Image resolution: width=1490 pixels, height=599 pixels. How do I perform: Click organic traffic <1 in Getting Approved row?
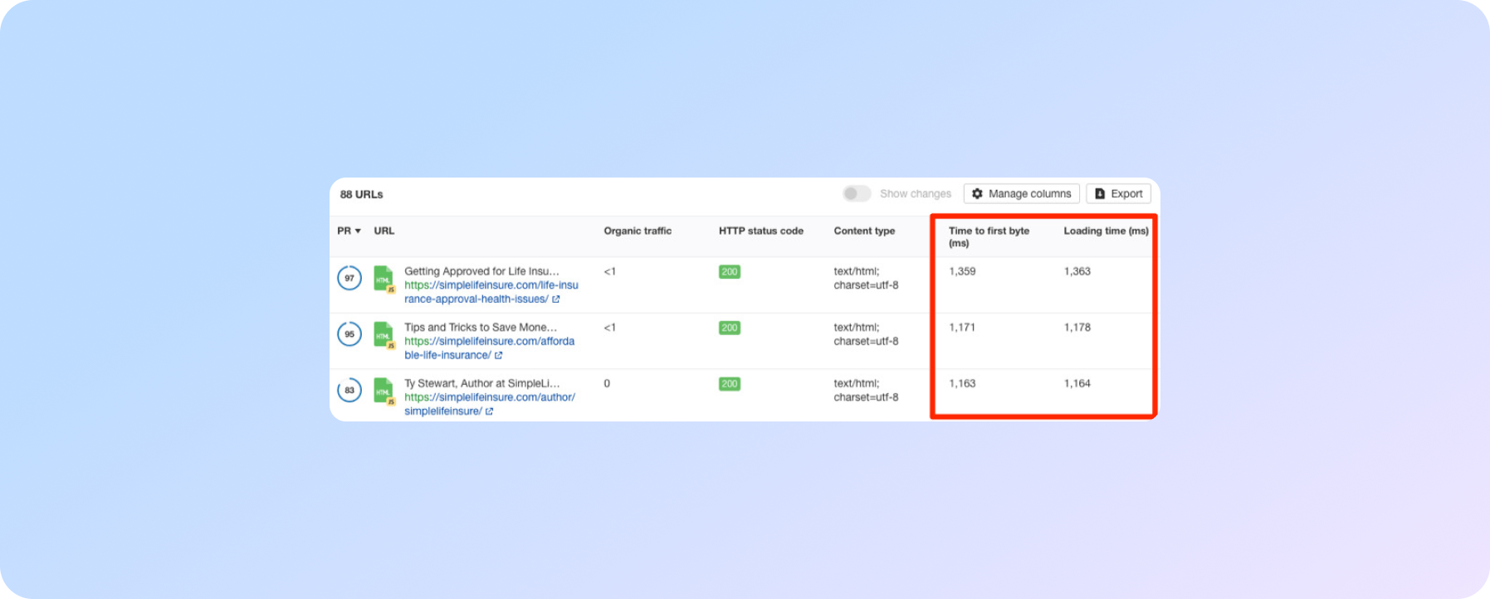pyautogui.click(x=610, y=271)
